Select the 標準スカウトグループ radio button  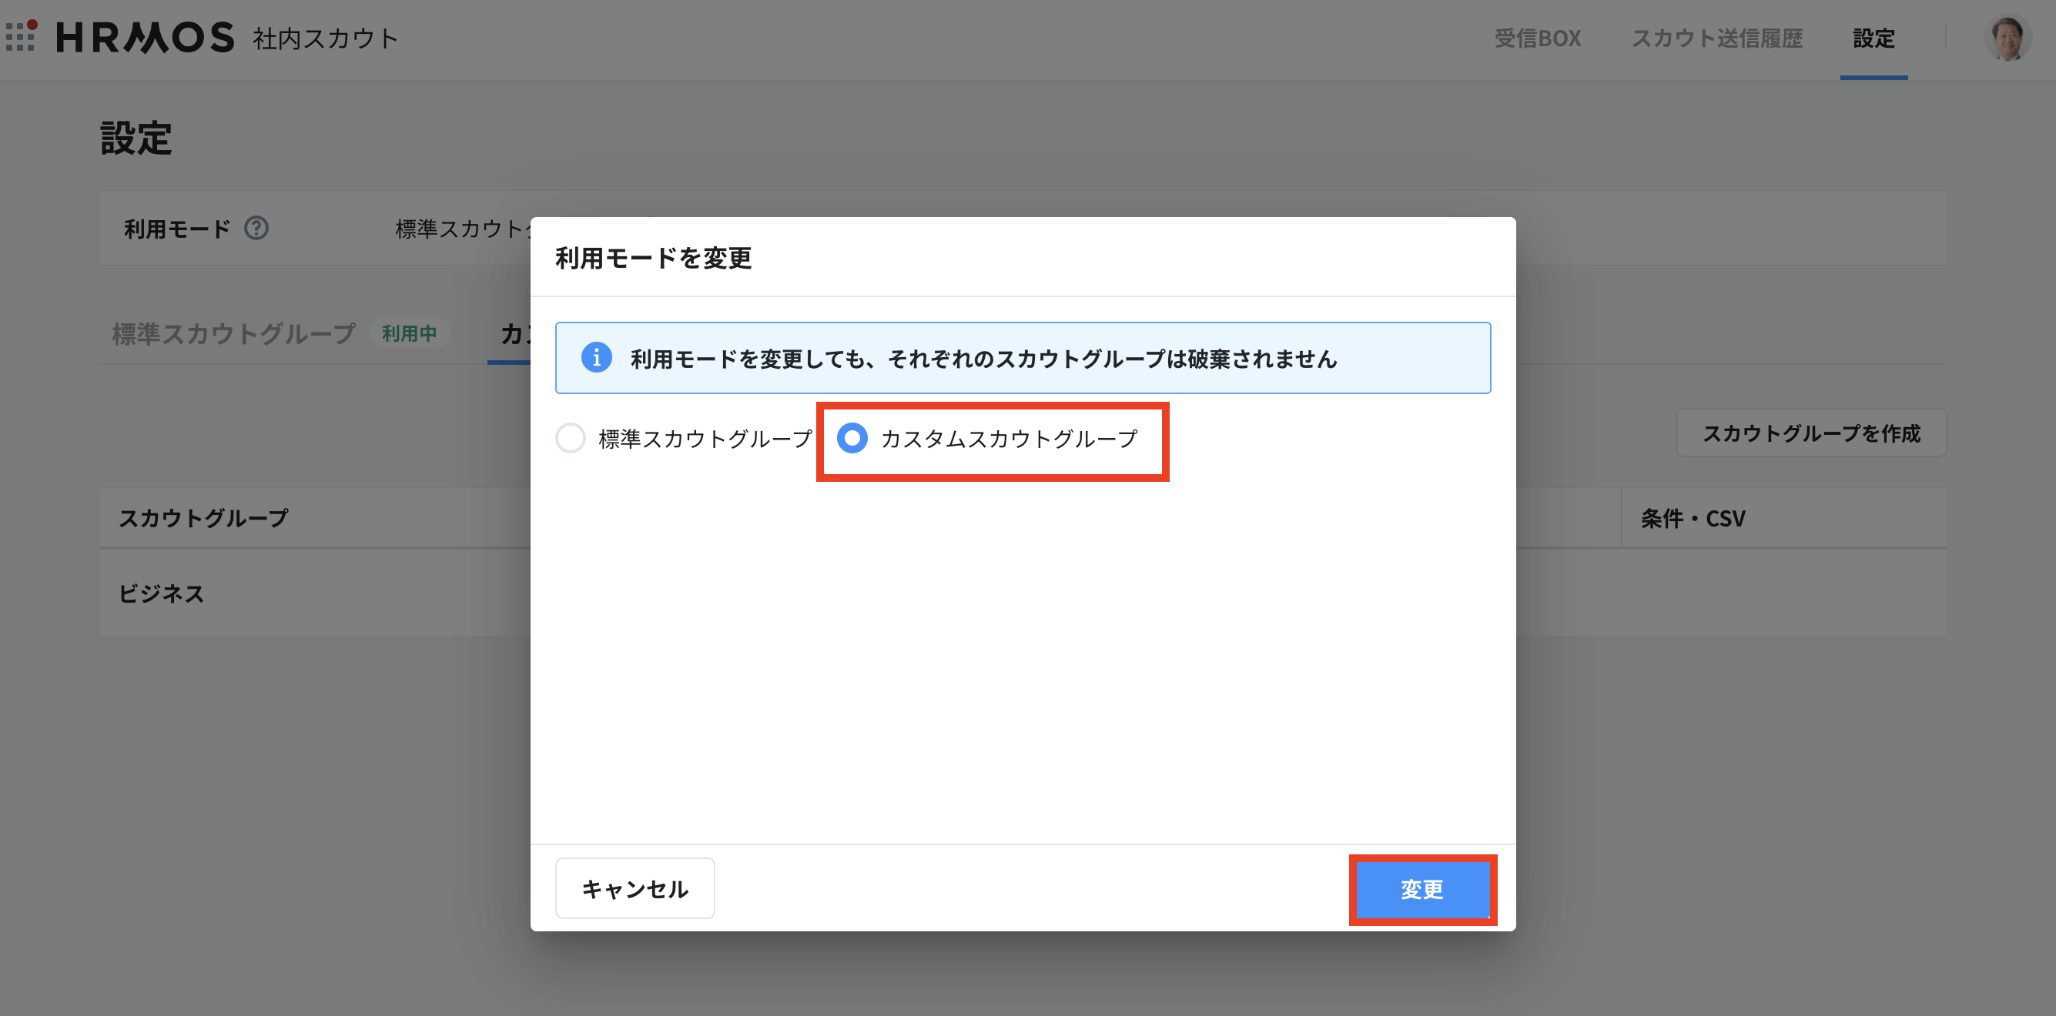pyautogui.click(x=571, y=439)
